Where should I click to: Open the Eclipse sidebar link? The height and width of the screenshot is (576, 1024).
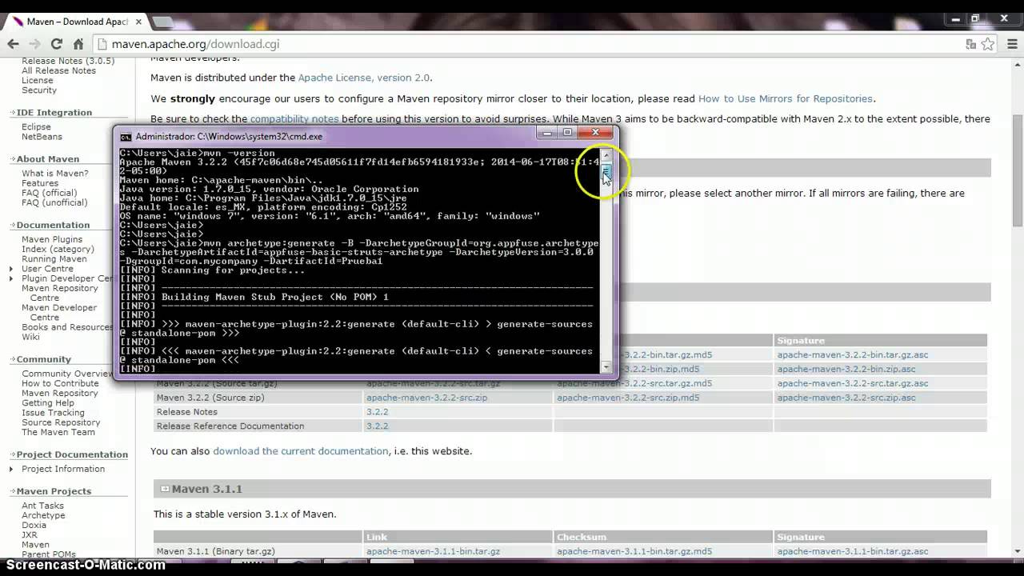pyautogui.click(x=36, y=127)
